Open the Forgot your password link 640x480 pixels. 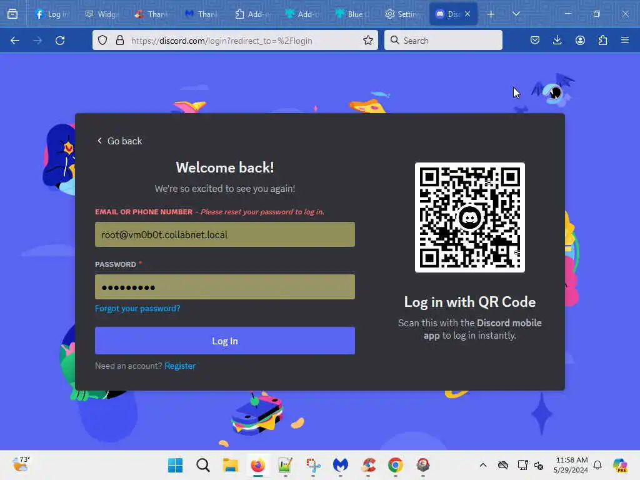[137, 308]
